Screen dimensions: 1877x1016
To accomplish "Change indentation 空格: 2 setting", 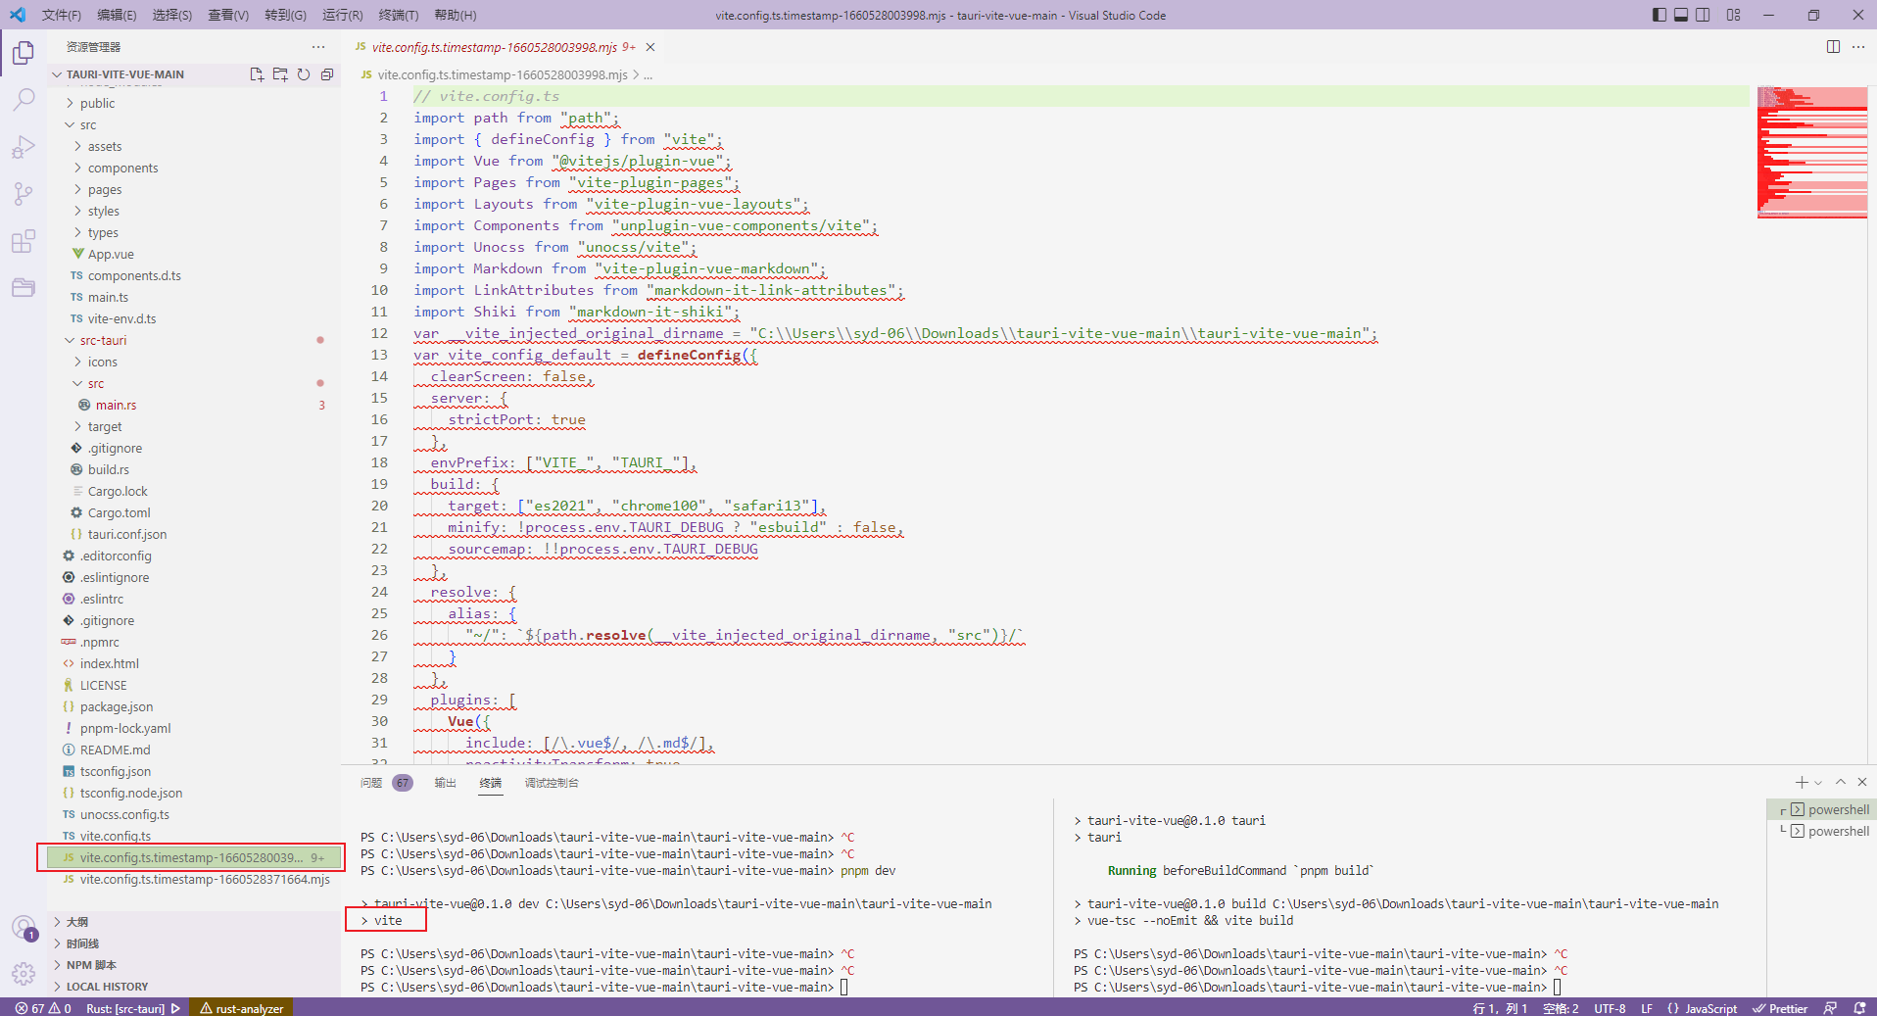I will pyautogui.click(x=1561, y=1008).
